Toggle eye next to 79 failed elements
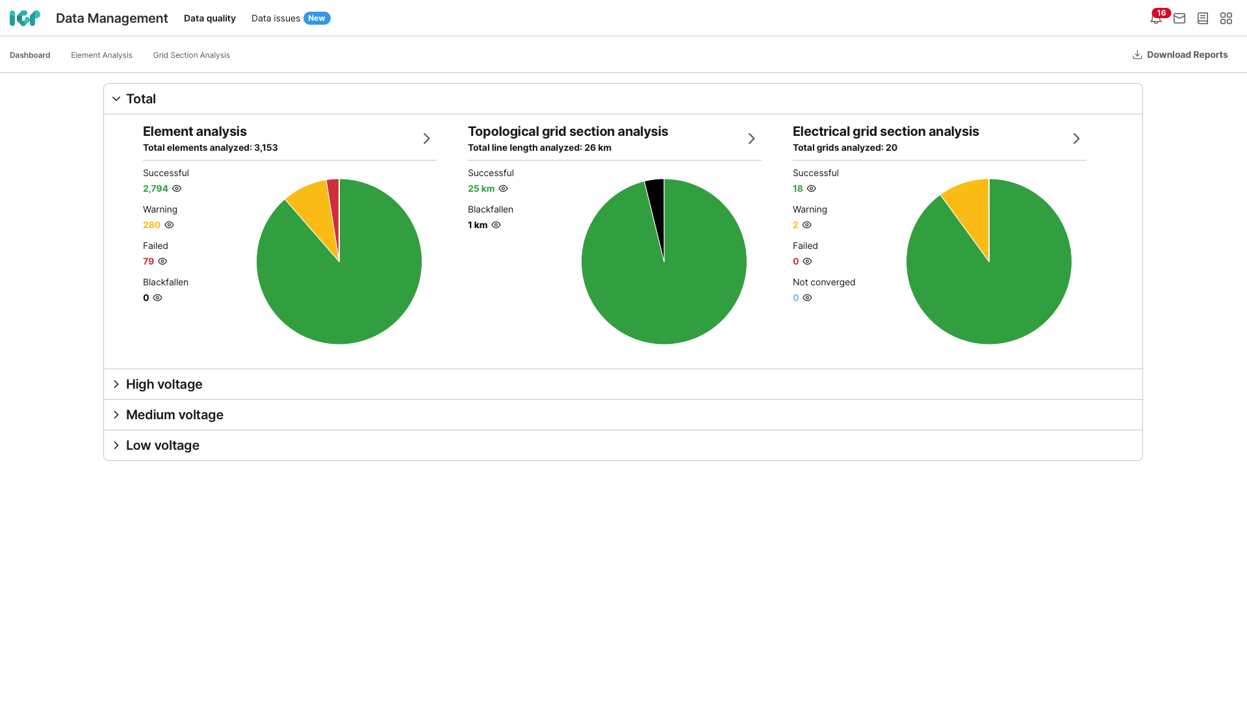This screenshot has height=702, width=1247. tap(162, 261)
